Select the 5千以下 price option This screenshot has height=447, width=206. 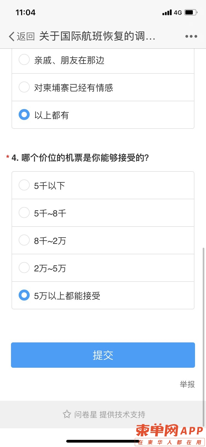103,185
